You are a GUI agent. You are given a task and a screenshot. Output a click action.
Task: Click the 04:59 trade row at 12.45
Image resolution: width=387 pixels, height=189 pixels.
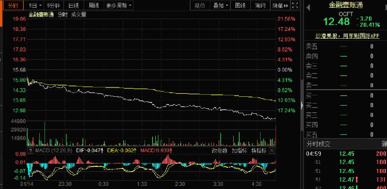(346, 154)
